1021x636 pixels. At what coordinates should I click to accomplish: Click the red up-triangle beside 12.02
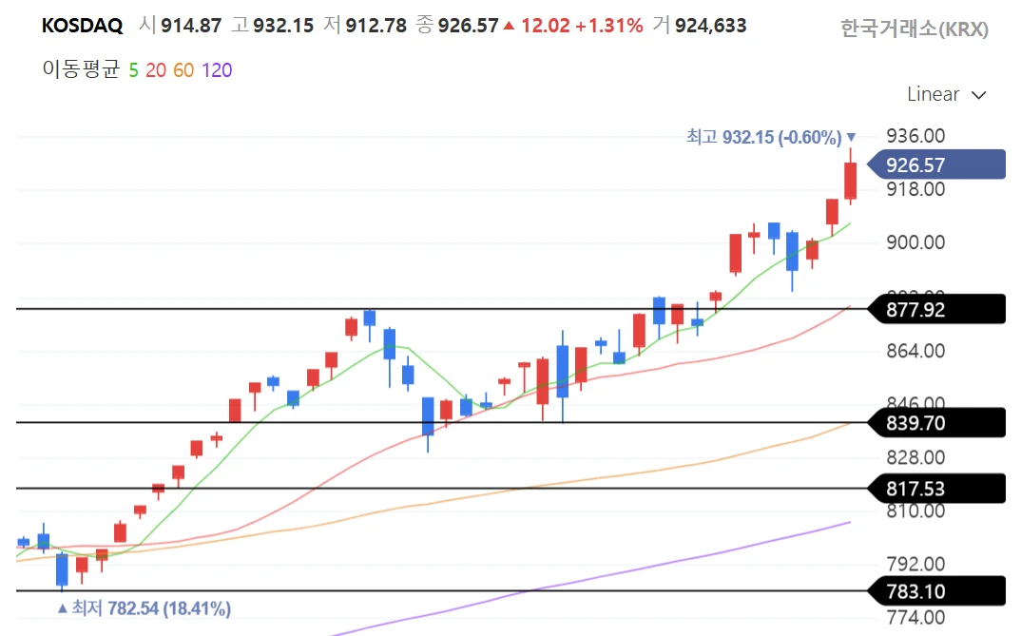510,27
